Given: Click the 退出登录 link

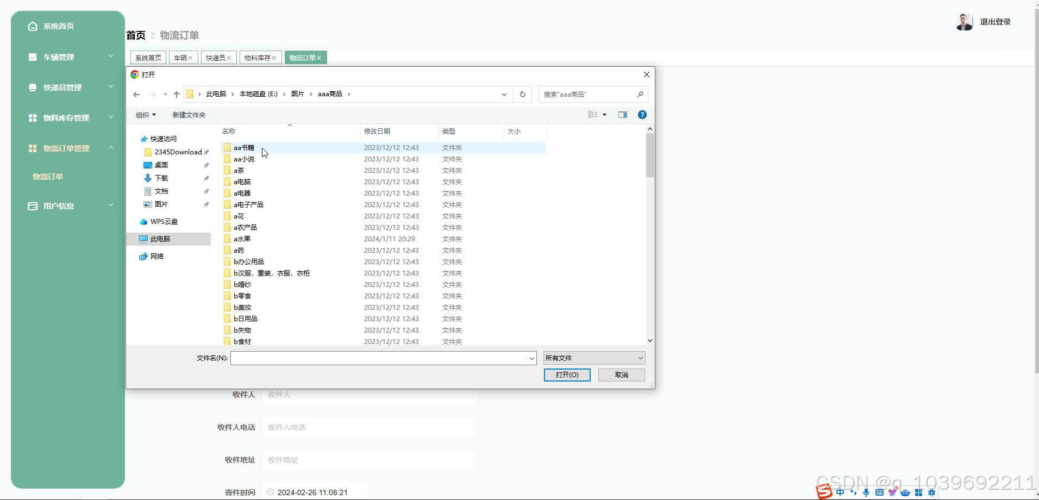Looking at the screenshot, I should [996, 22].
